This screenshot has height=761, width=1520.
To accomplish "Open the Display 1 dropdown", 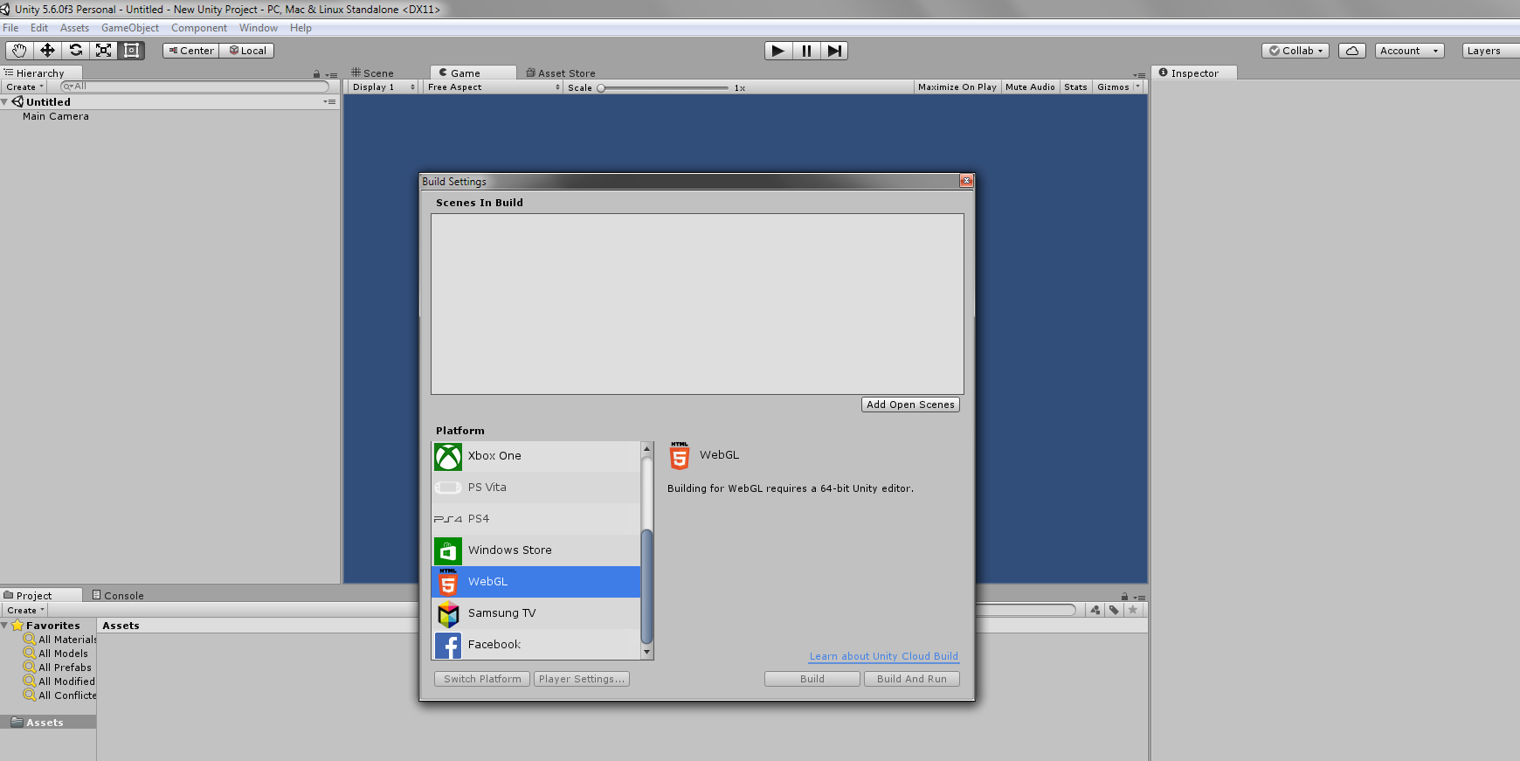I will tap(383, 87).
